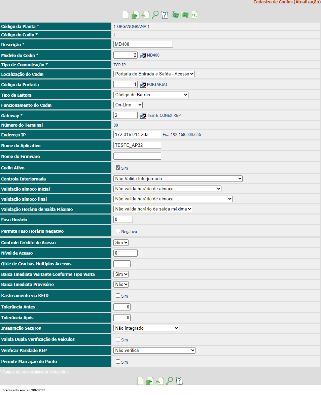This screenshot has height=395, width=321.
Task: Click the Verificado em: 28/08/2023 text
Action: 24,390
